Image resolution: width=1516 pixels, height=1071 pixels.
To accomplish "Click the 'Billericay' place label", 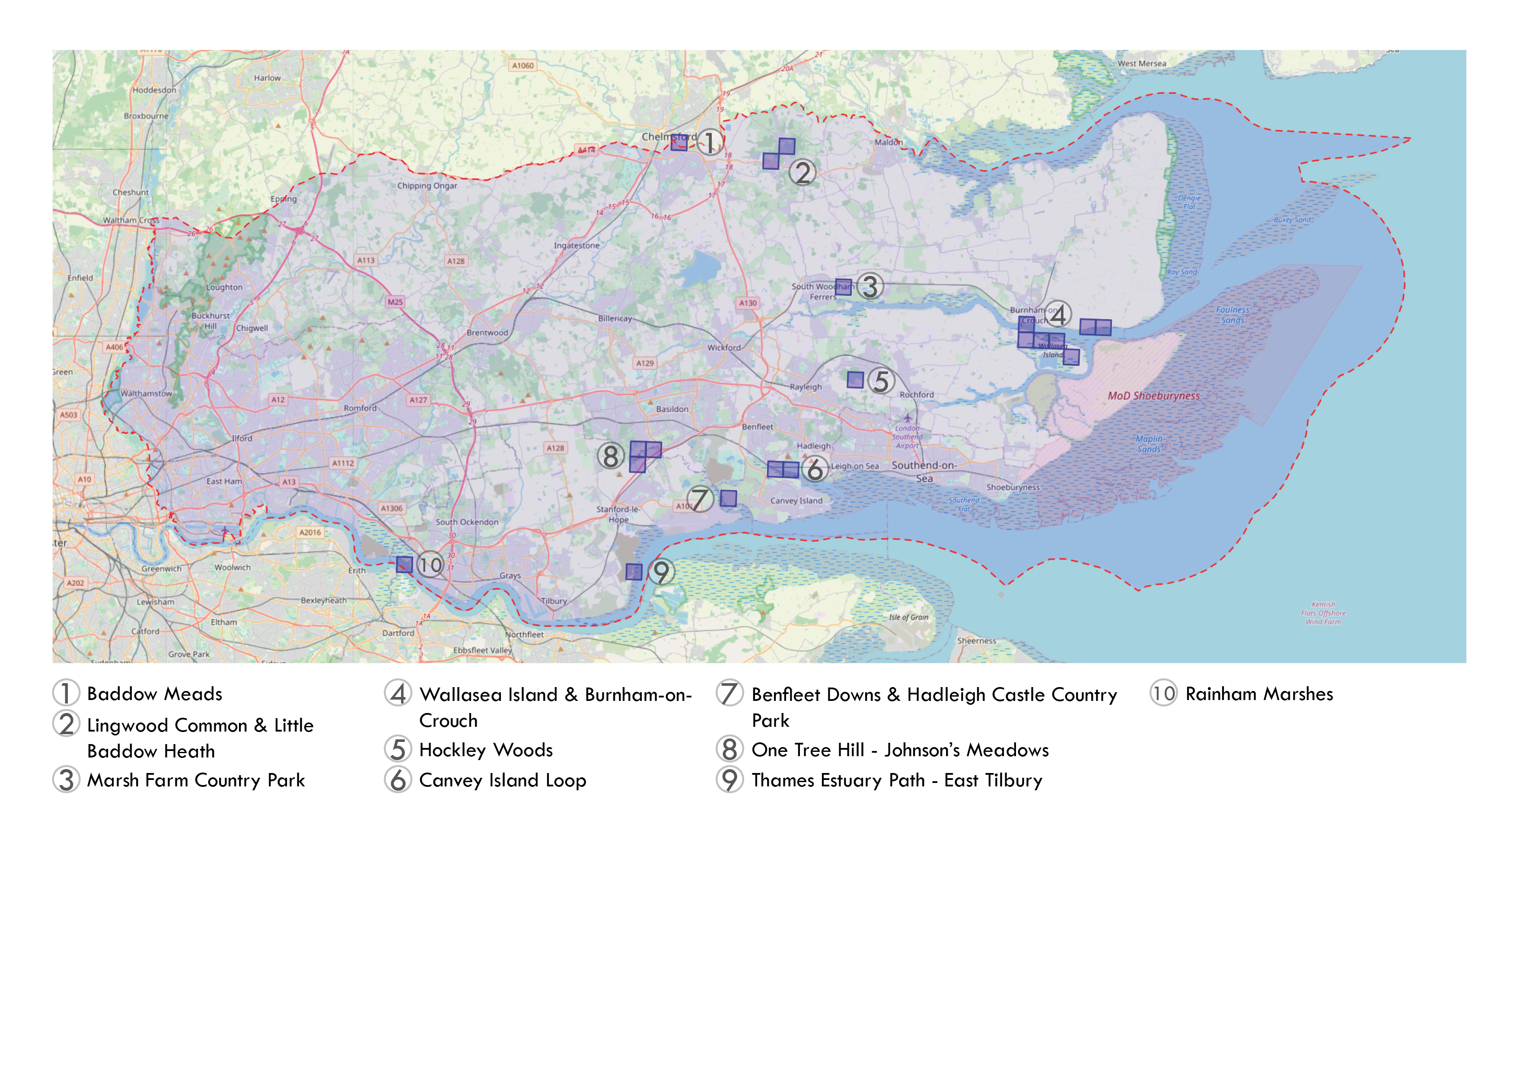I will (x=615, y=318).
